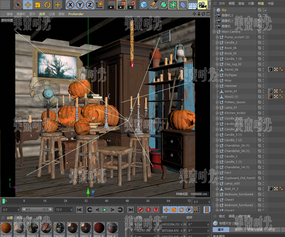Click the Camera object icon in toolbar
Viewport: 285px width, 237px height.
[x=203, y=5]
